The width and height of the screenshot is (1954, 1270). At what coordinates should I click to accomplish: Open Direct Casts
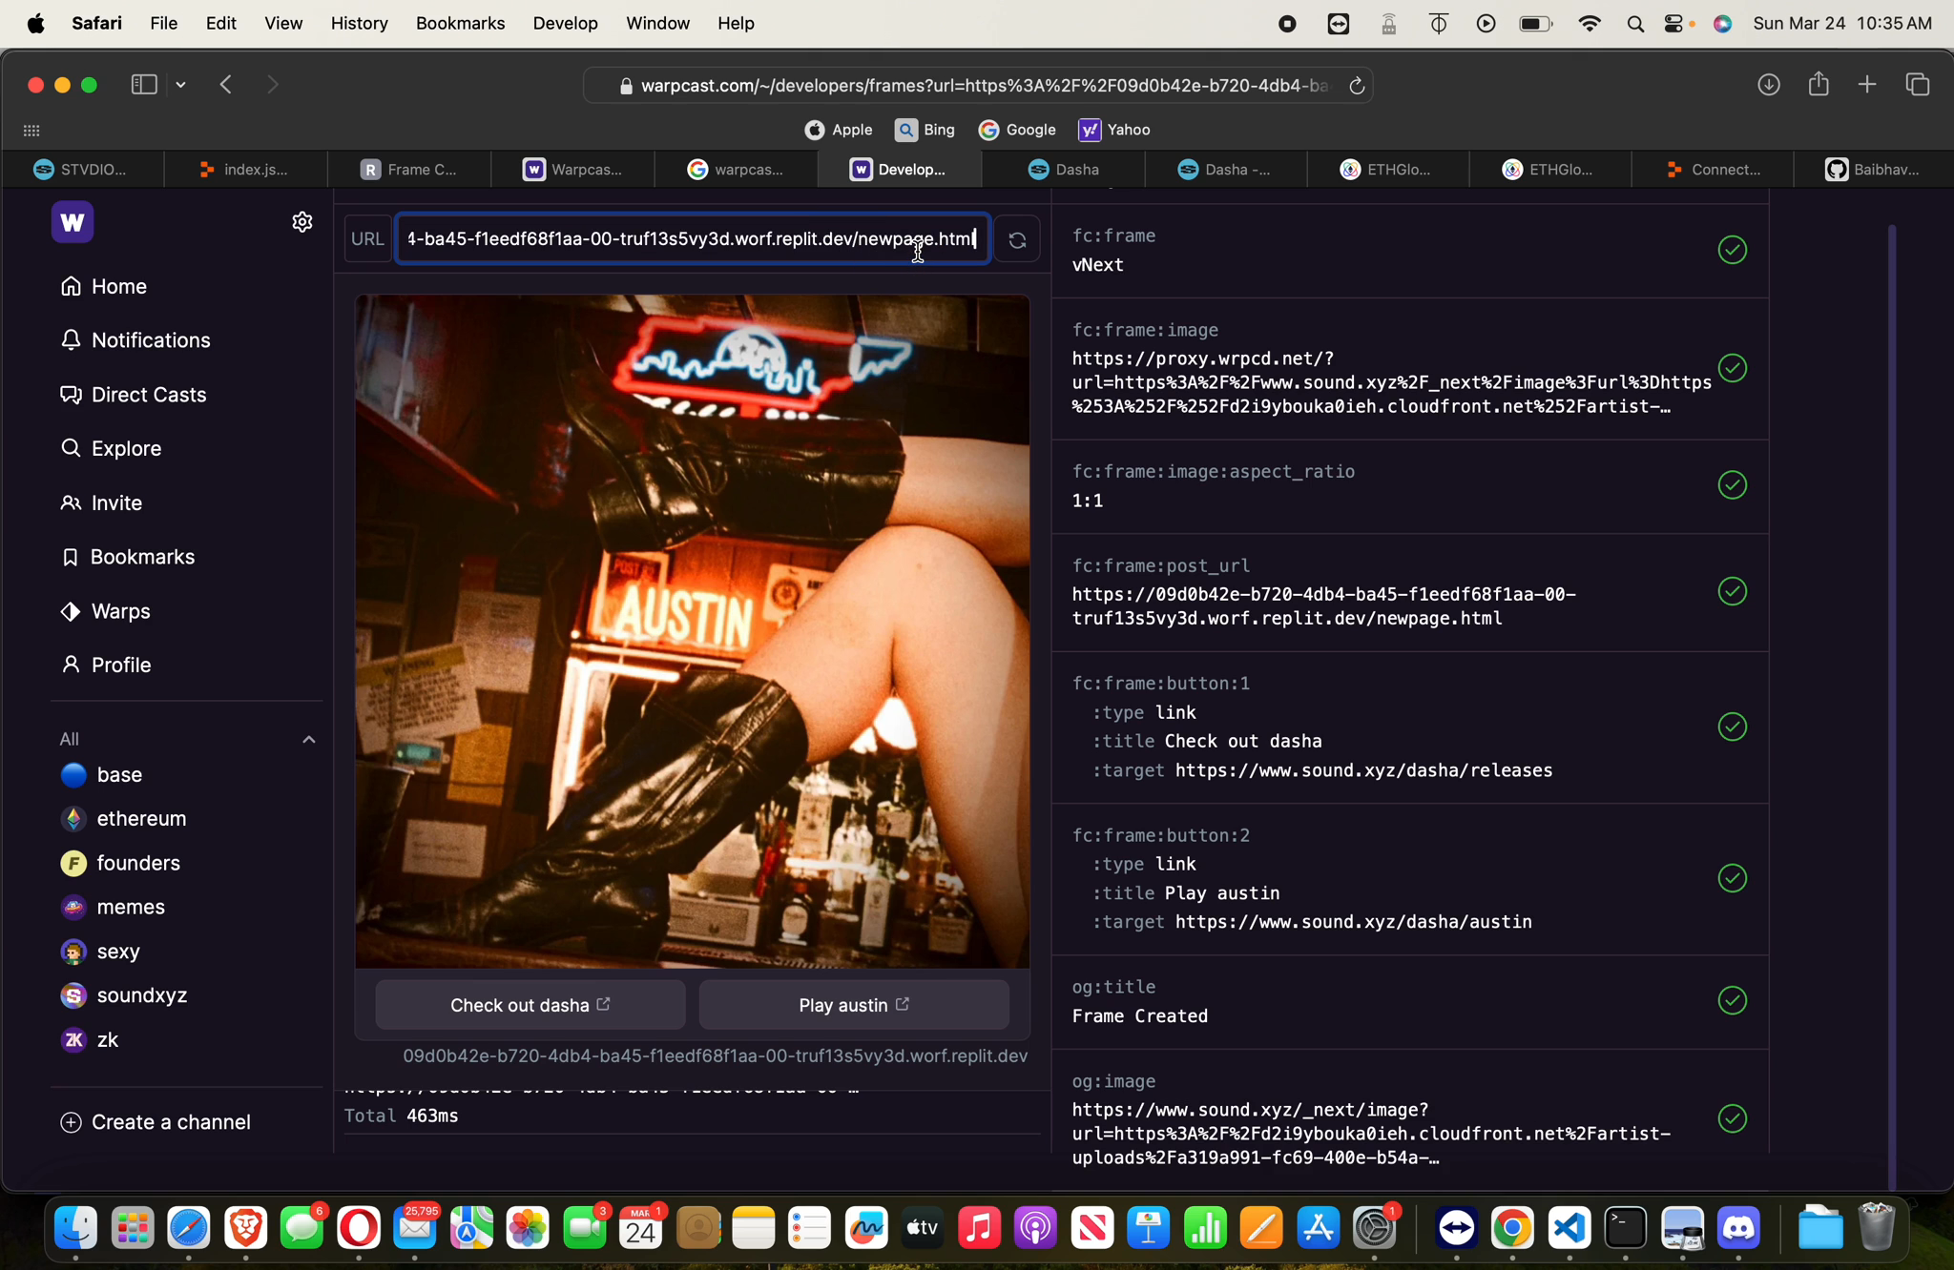(x=134, y=395)
